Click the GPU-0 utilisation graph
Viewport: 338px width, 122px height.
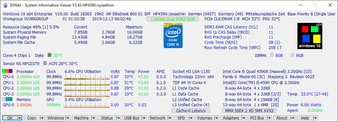click(87, 105)
